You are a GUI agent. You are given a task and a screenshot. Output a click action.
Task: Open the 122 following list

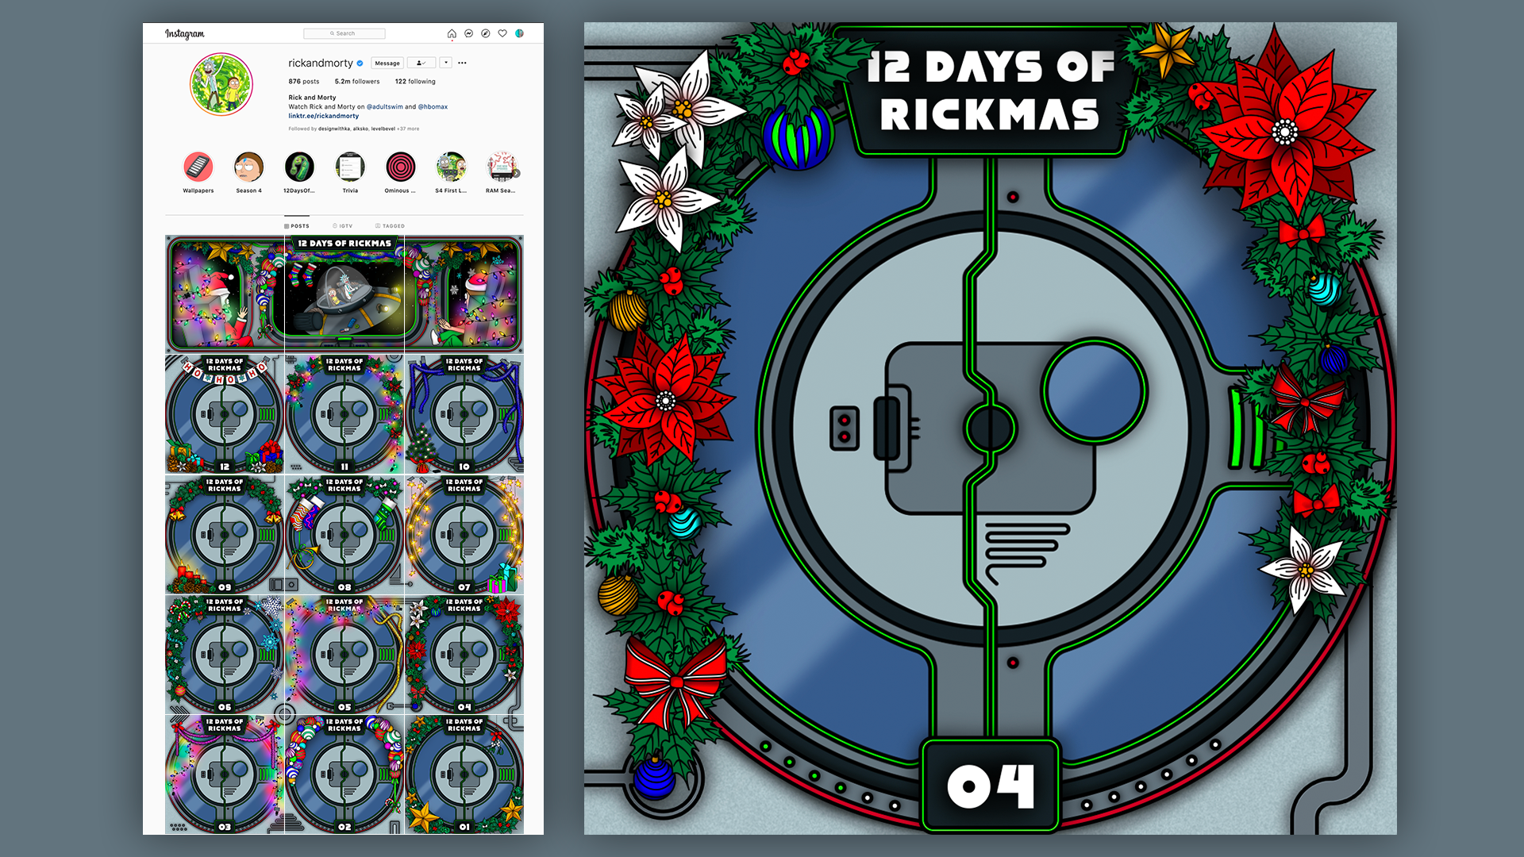(415, 82)
